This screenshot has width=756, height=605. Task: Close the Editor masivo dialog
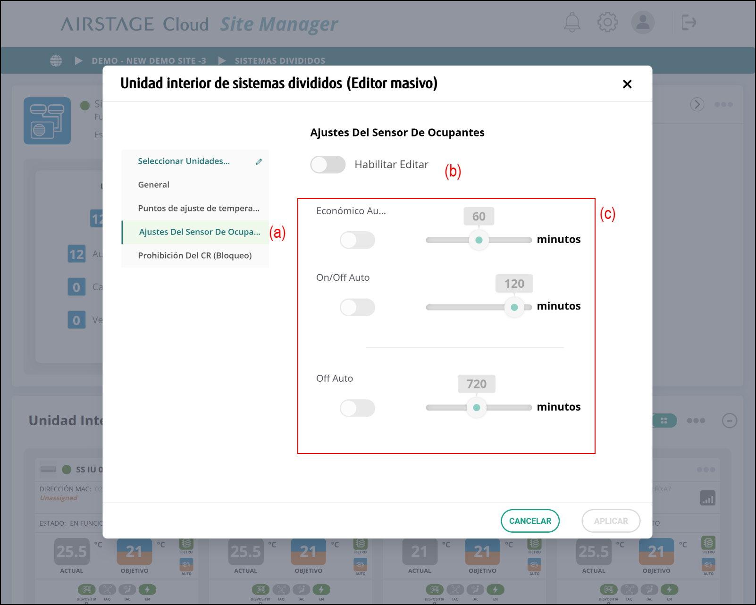click(x=627, y=84)
